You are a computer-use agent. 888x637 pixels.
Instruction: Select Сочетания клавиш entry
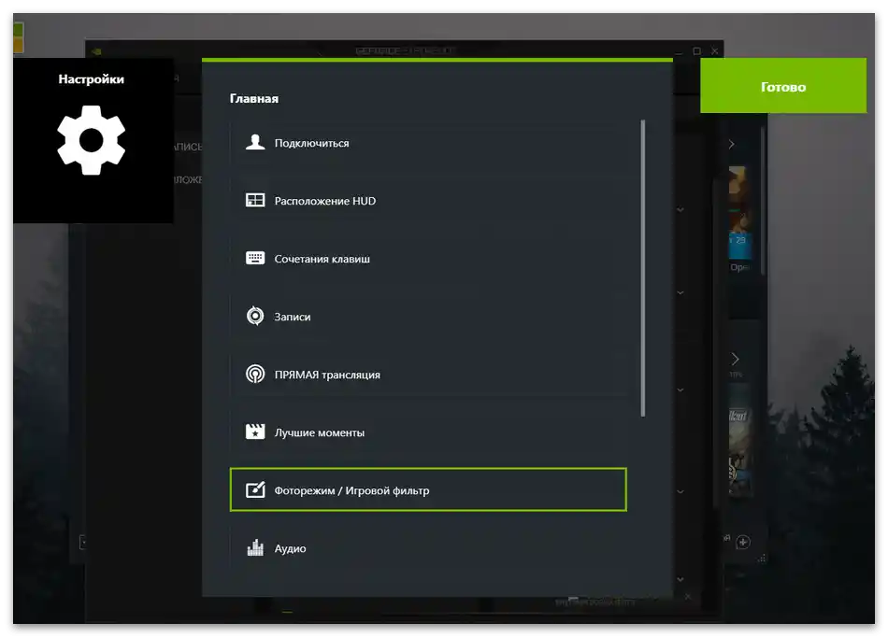click(x=428, y=258)
